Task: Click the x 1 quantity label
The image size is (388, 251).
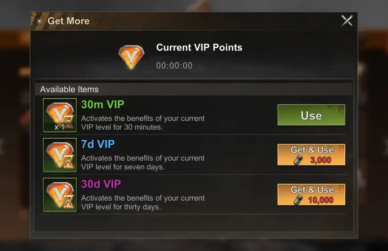Action: click(59, 128)
